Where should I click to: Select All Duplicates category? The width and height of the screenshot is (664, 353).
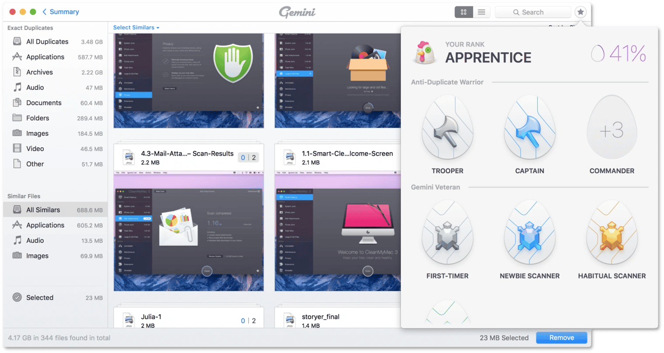pos(55,41)
